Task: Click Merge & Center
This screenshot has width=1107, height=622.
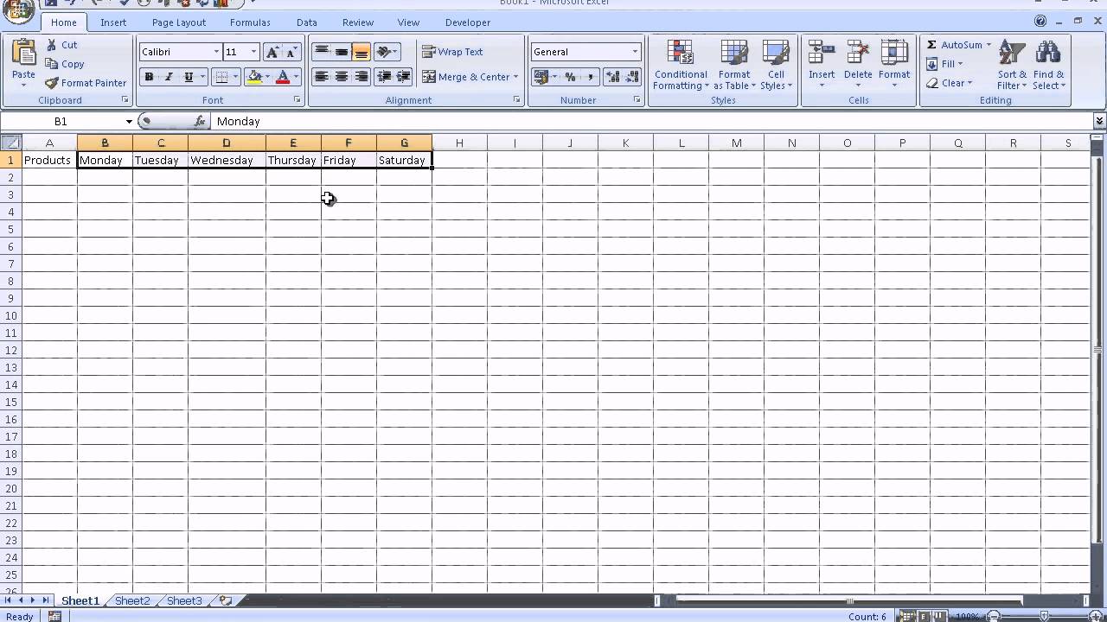Action: pos(466,77)
